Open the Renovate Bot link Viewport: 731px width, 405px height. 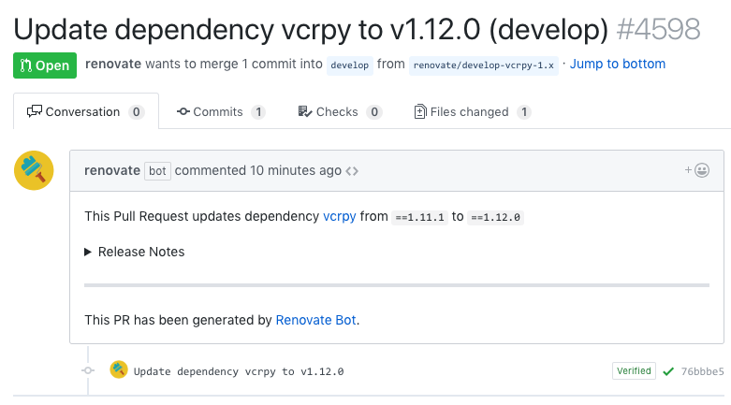[315, 320]
